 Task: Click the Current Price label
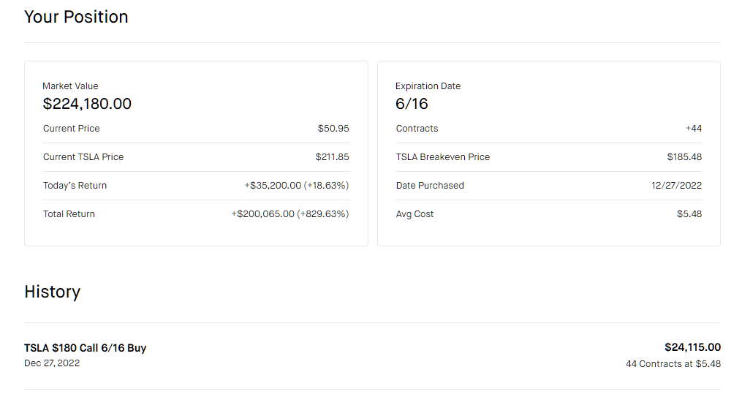point(72,129)
